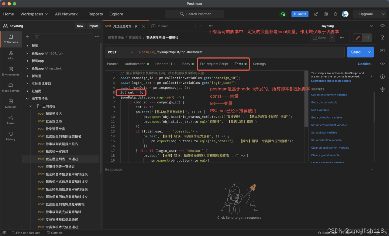Open the comments icon in right sidebar
The image size is (389, 236).
click(382, 51)
